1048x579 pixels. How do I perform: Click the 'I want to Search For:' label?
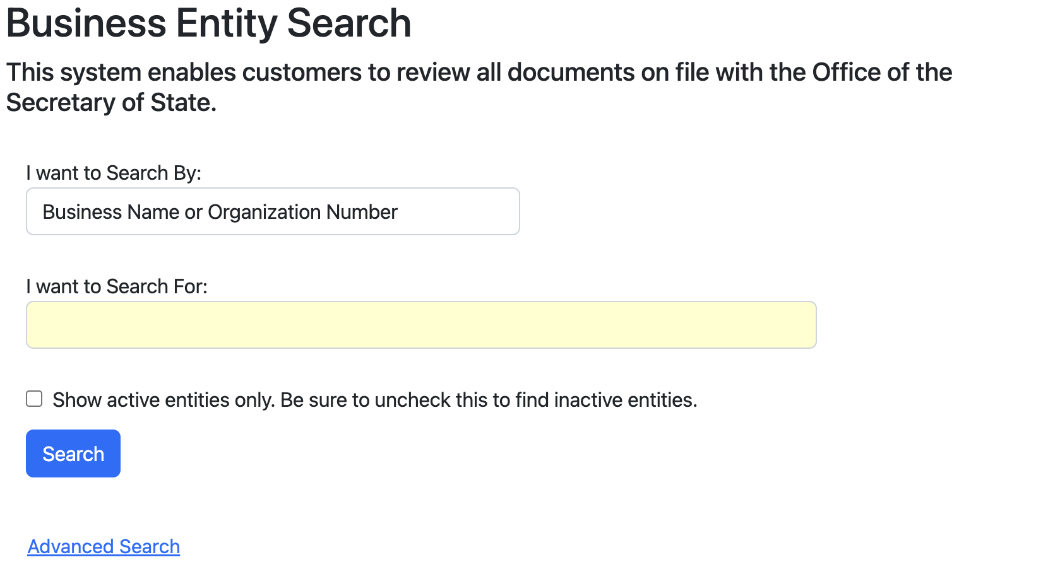coord(117,286)
